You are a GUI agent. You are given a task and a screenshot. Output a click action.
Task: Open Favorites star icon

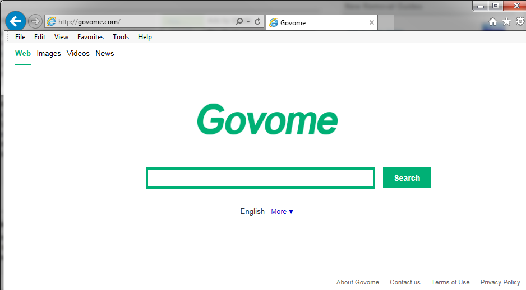[x=506, y=22]
